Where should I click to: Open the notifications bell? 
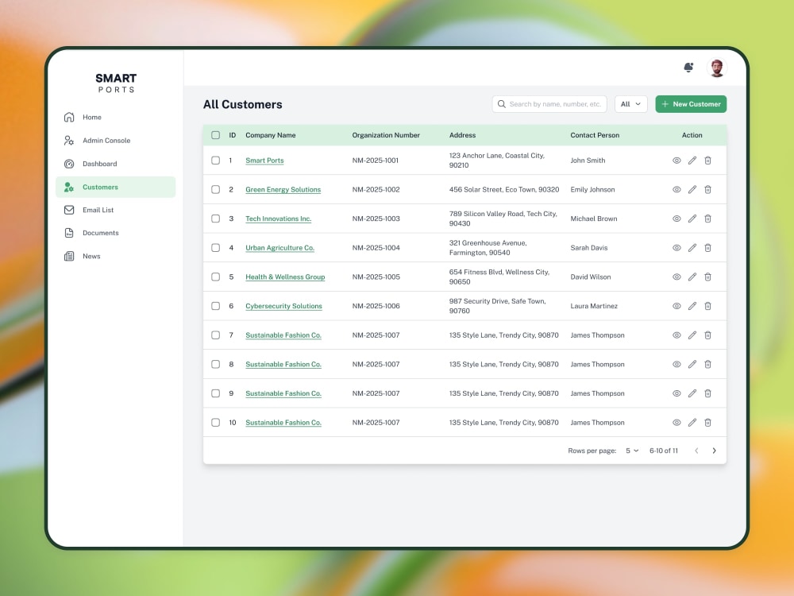[x=688, y=68]
